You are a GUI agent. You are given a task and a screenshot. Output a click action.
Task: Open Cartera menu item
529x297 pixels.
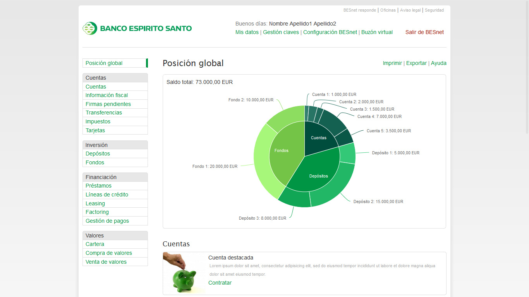[x=115, y=244]
